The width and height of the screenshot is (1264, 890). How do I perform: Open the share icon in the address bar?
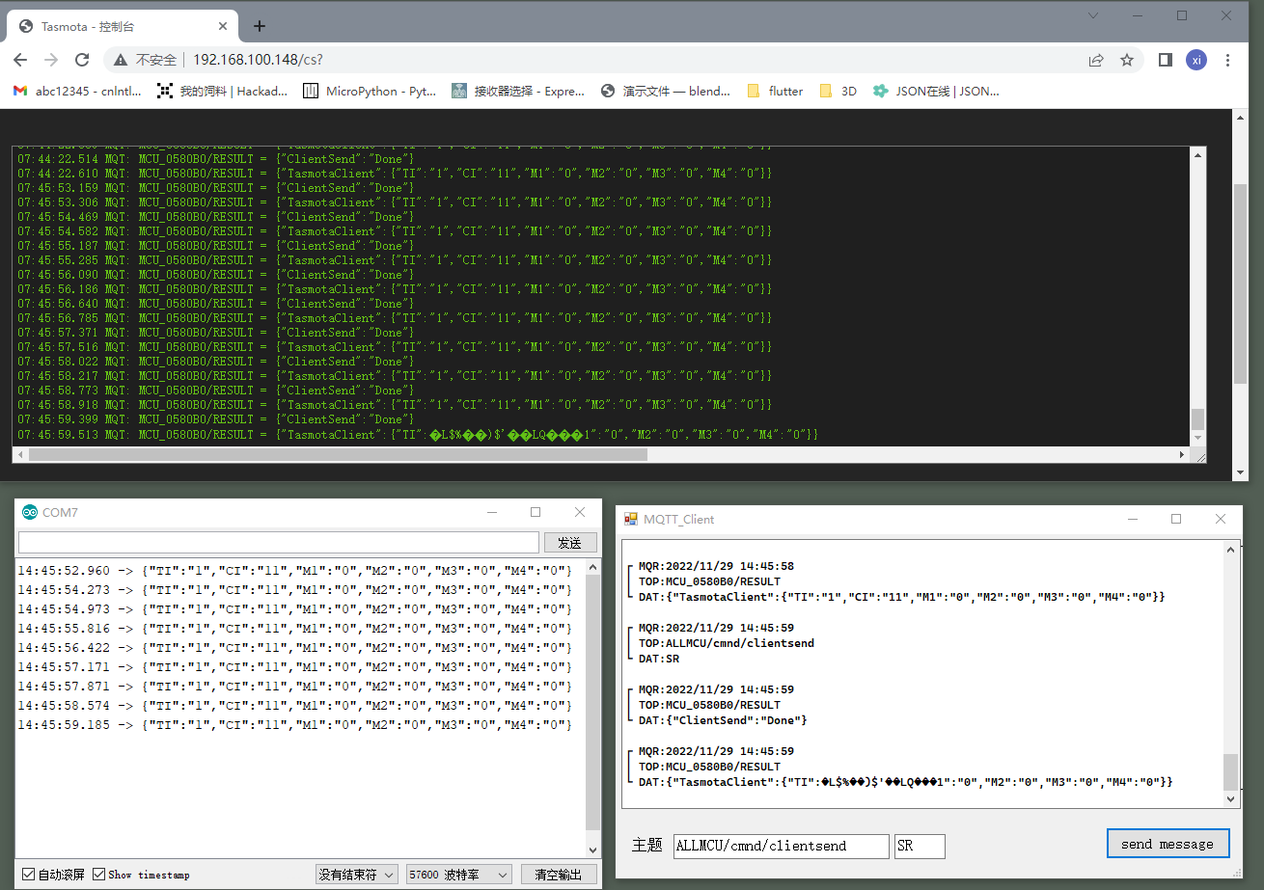1096,60
